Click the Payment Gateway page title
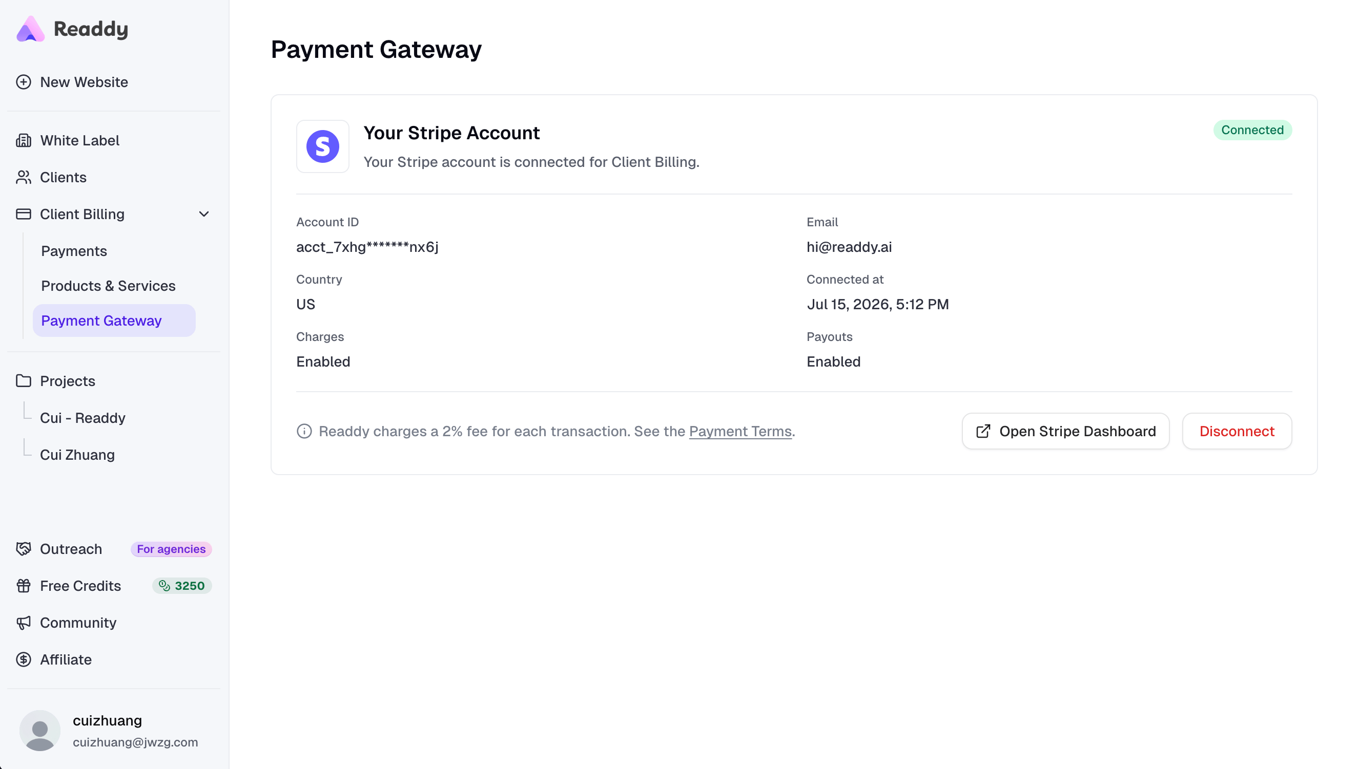The image size is (1358, 769). (x=376, y=50)
